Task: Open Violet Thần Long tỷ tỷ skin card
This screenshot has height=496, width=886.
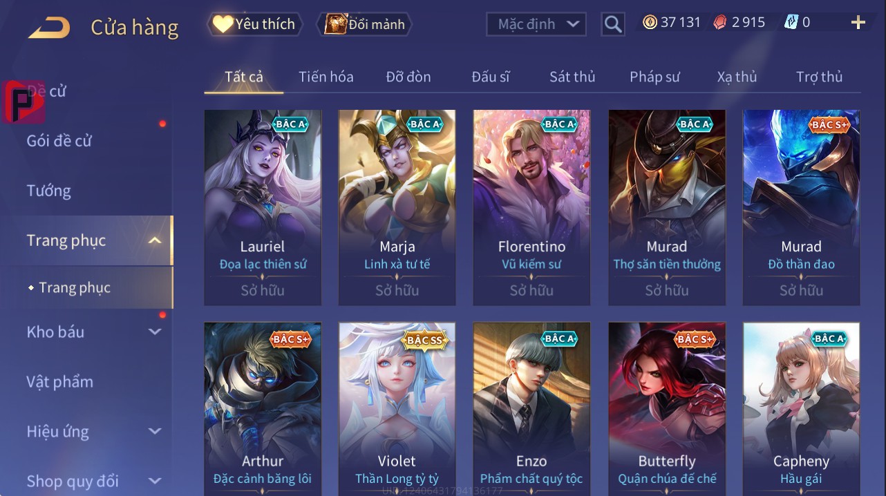Action: point(397,409)
